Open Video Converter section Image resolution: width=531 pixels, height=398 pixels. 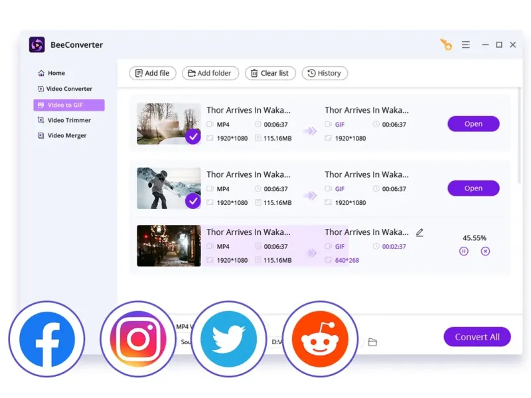(64, 89)
